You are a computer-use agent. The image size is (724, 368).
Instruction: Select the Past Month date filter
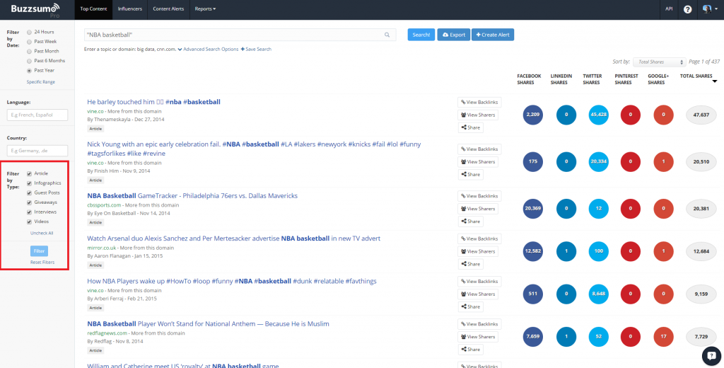(x=29, y=51)
